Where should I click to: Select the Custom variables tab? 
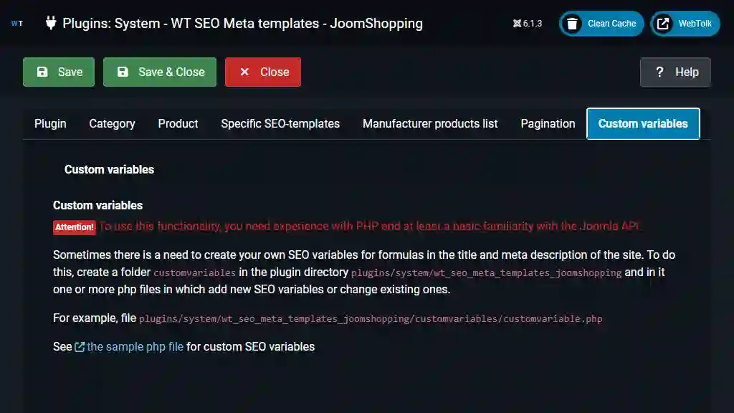click(643, 123)
